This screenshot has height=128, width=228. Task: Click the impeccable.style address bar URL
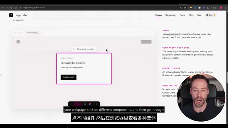[x=34, y=8]
